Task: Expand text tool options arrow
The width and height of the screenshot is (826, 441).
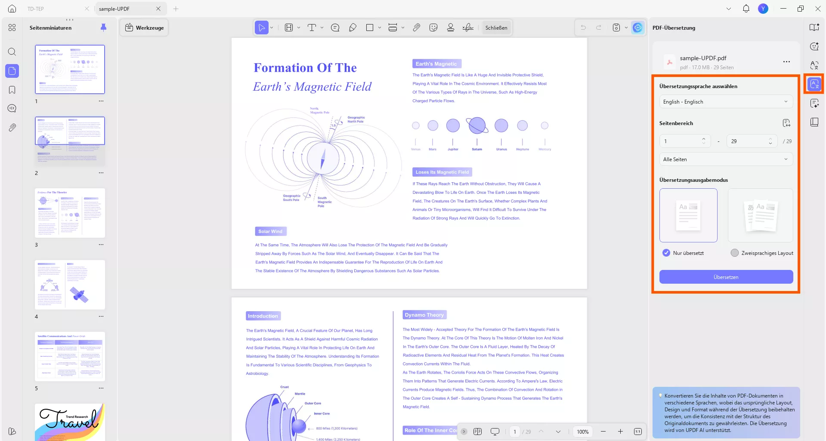Action: click(x=322, y=28)
